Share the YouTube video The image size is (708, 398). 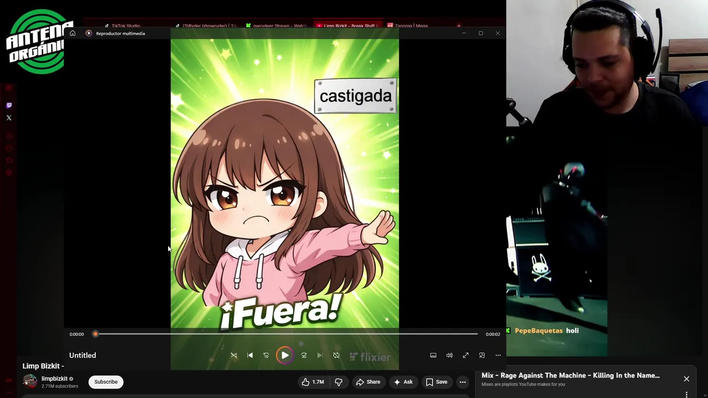tap(368, 382)
